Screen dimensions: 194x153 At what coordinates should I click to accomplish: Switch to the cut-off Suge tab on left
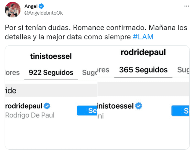[90, 73]
